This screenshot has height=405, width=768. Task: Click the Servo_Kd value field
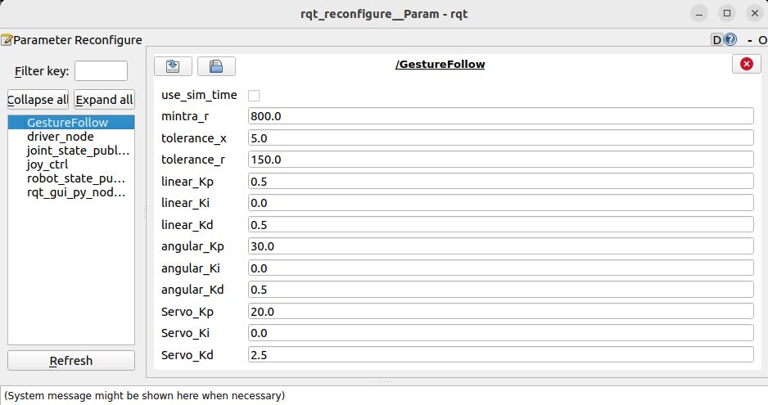[x=500, y=355]
